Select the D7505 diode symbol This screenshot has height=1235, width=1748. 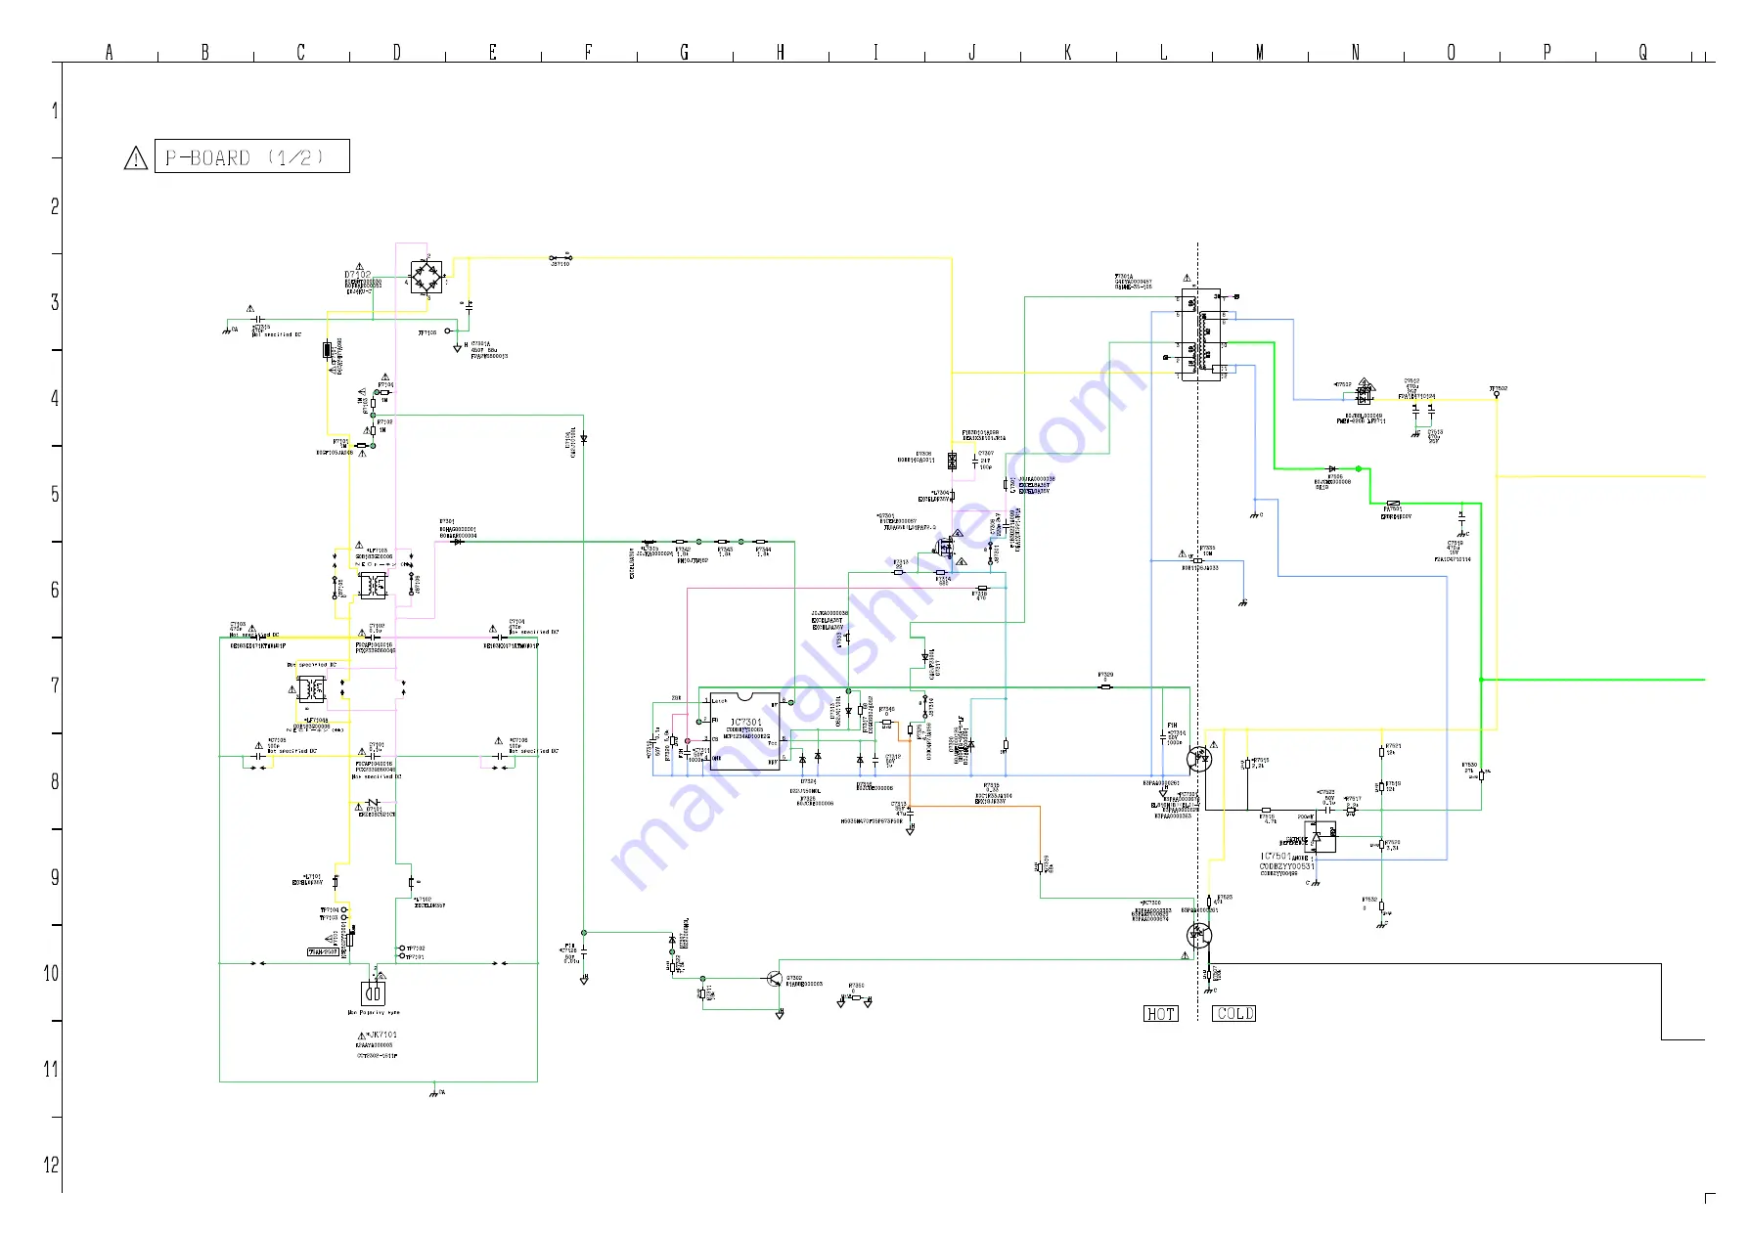pyautogui.click(x=1332, y=469)
